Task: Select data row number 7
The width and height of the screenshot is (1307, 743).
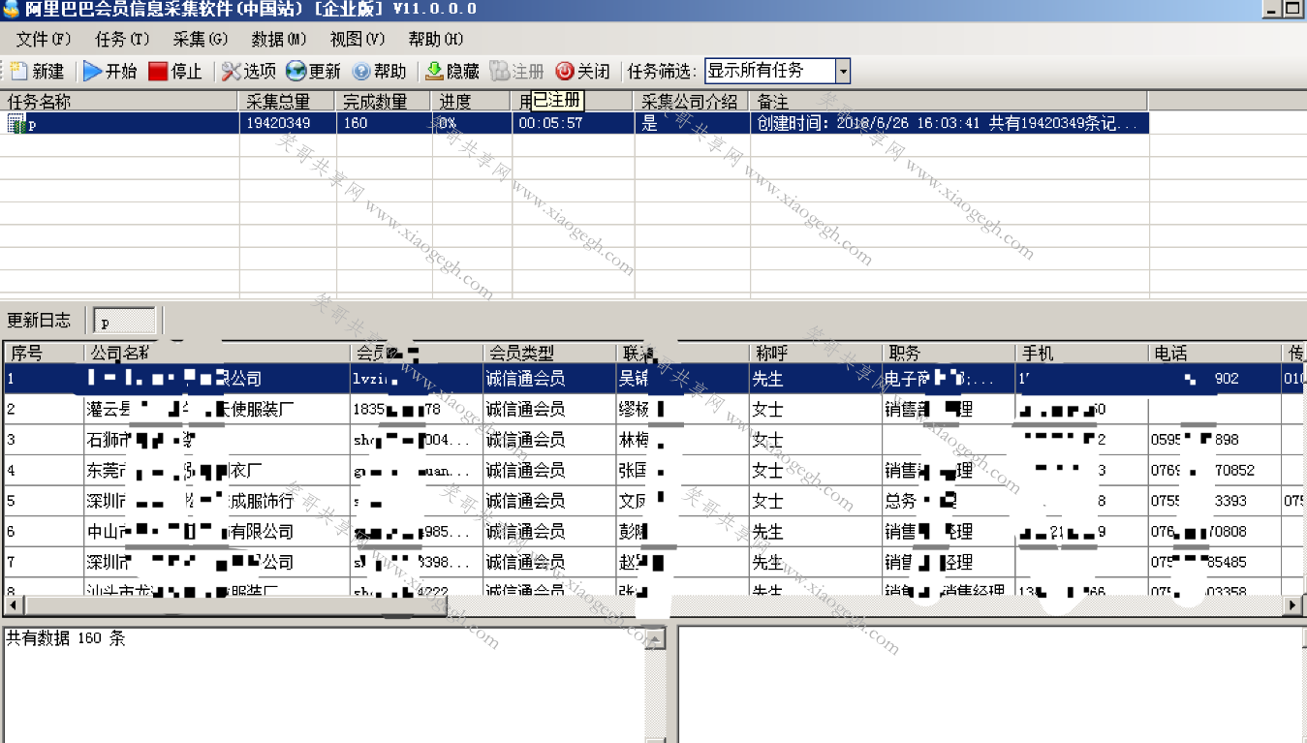Action: [653, 562]
